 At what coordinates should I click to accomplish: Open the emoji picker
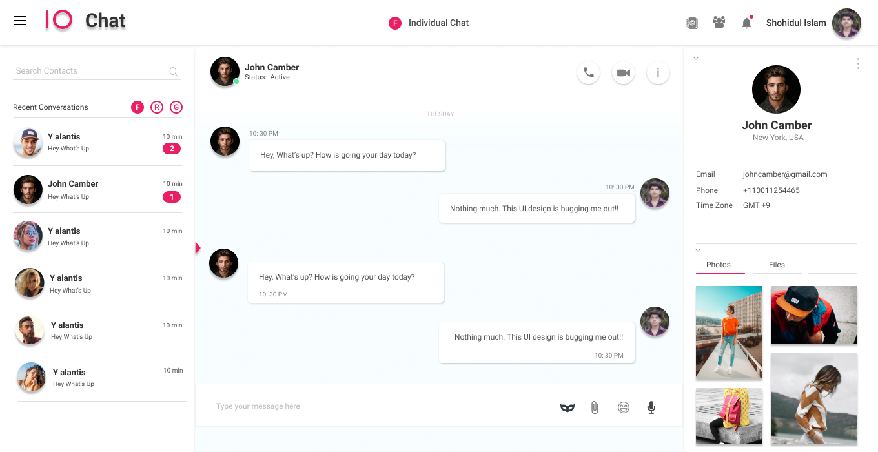623,407
